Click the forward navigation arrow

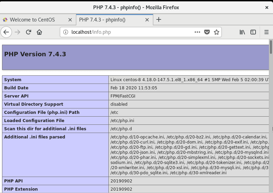click(17, 32)
